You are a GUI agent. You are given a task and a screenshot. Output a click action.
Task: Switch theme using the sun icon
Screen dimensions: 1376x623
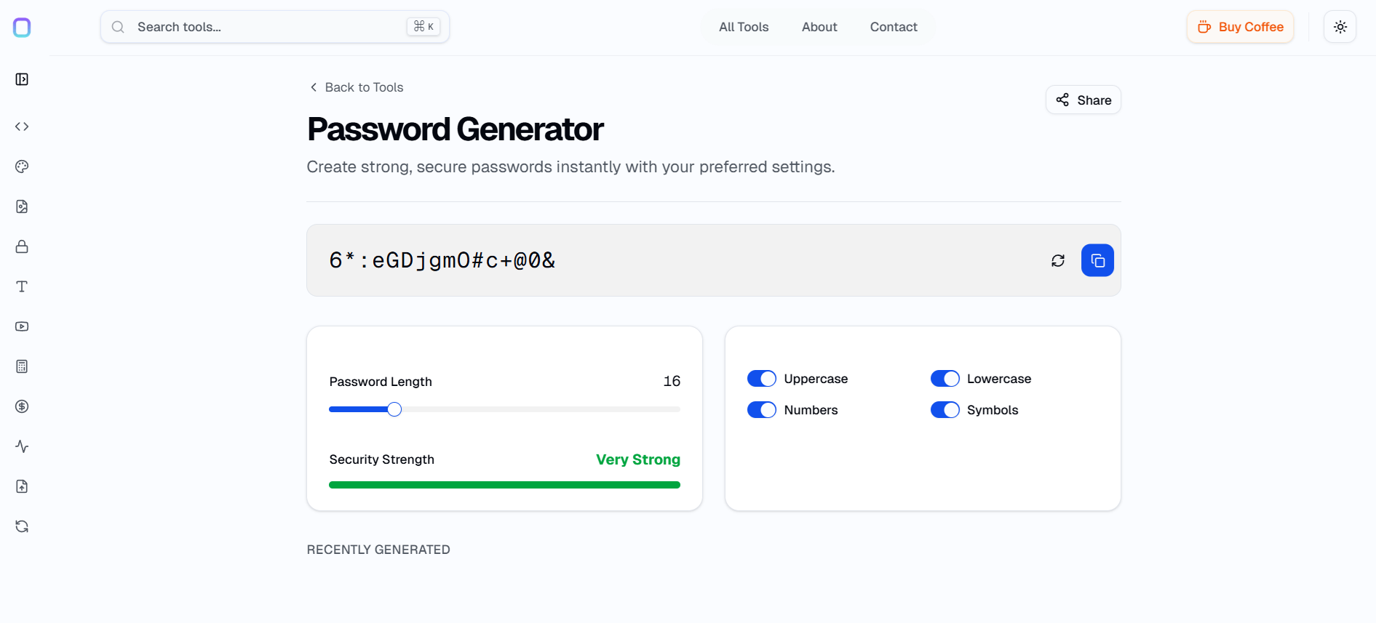coord(1340,27)
